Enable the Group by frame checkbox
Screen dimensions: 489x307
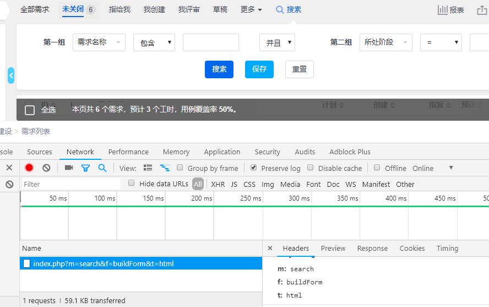point(180,168)
